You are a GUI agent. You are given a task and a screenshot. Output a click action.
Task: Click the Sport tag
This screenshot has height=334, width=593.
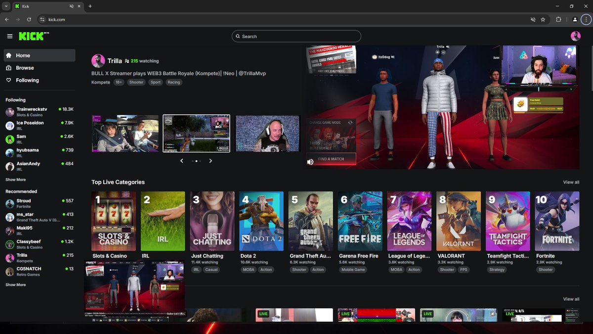point(156,82)
